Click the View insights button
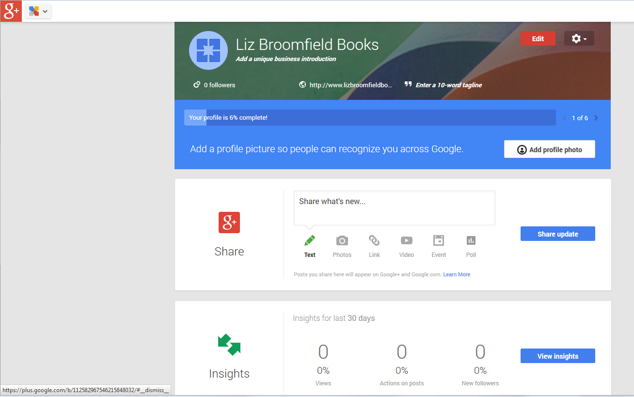634x397 pixels. tap(557, 356)
